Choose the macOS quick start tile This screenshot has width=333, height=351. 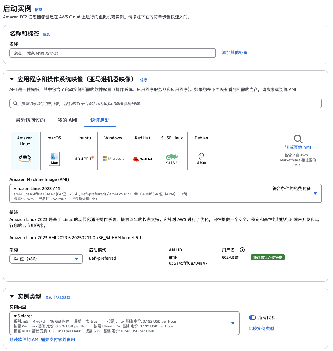click(x=54, y=151)
